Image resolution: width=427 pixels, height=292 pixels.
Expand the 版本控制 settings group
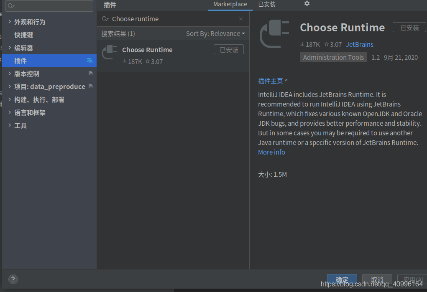(x=10, y=74)
